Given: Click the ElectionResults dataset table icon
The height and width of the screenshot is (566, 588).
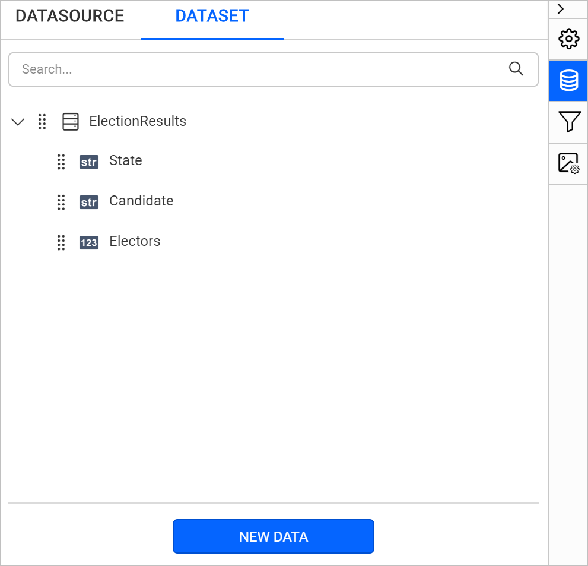Looking at the screenshot, I should tap(71, 122).
